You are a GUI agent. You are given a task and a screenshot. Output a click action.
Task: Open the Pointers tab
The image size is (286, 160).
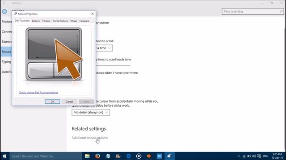coord(46,21)
